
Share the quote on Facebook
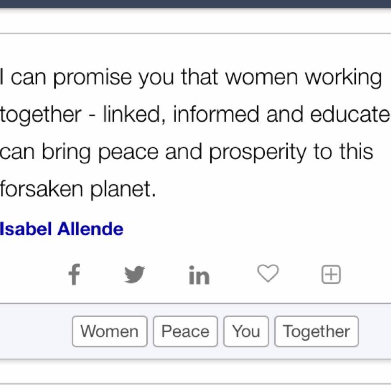point(74,274)
